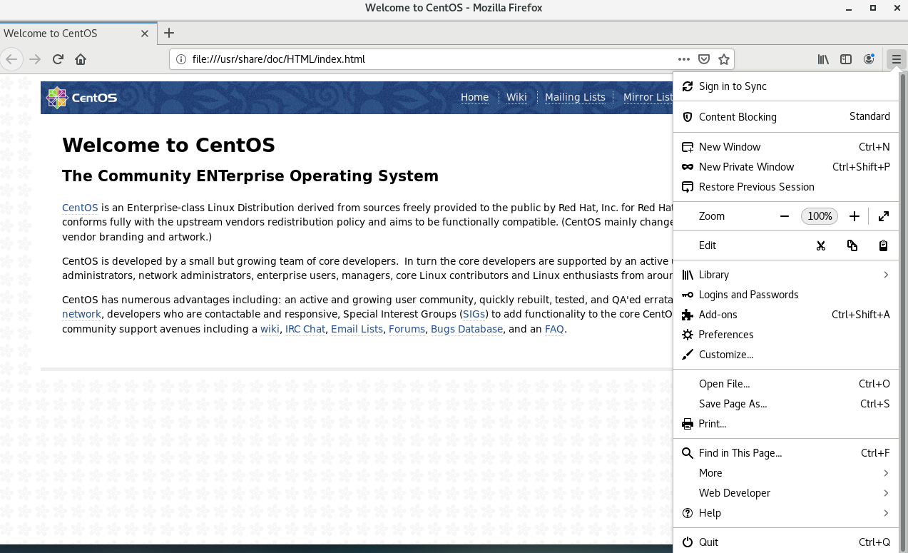Paste using the clipboard icon

883,245
